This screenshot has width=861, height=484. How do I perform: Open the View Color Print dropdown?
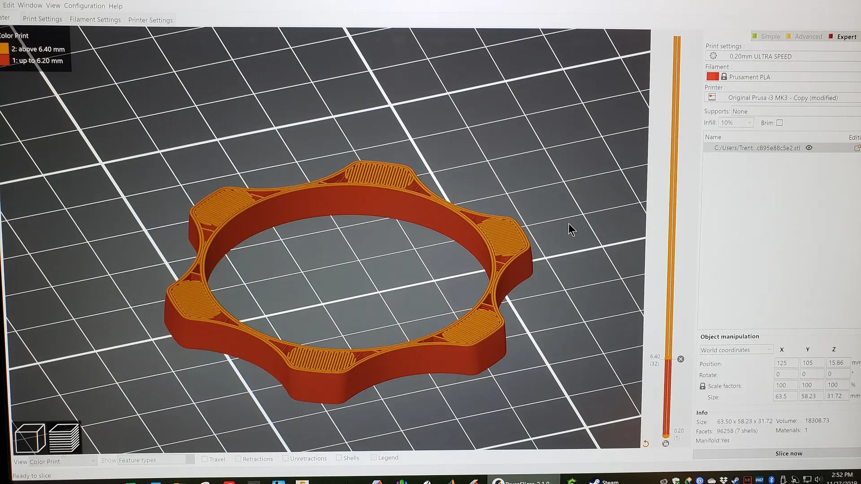(62, 461)
